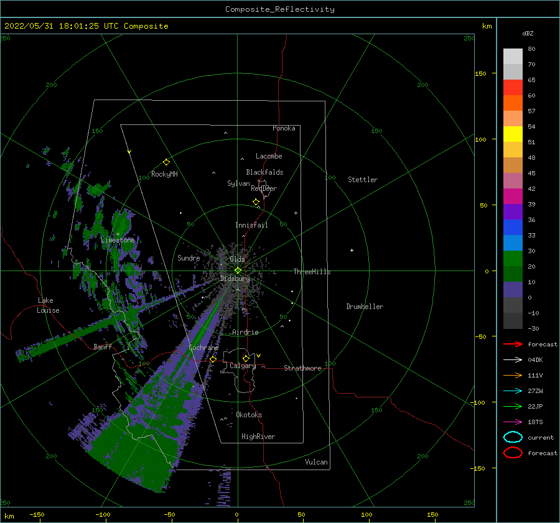The image size is (560, 523).
Task: Click the Didsbury town label
Action: (235, 279)
